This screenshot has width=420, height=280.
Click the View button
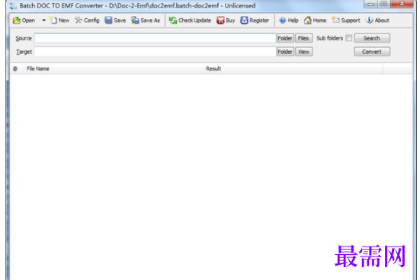(303, 52)
